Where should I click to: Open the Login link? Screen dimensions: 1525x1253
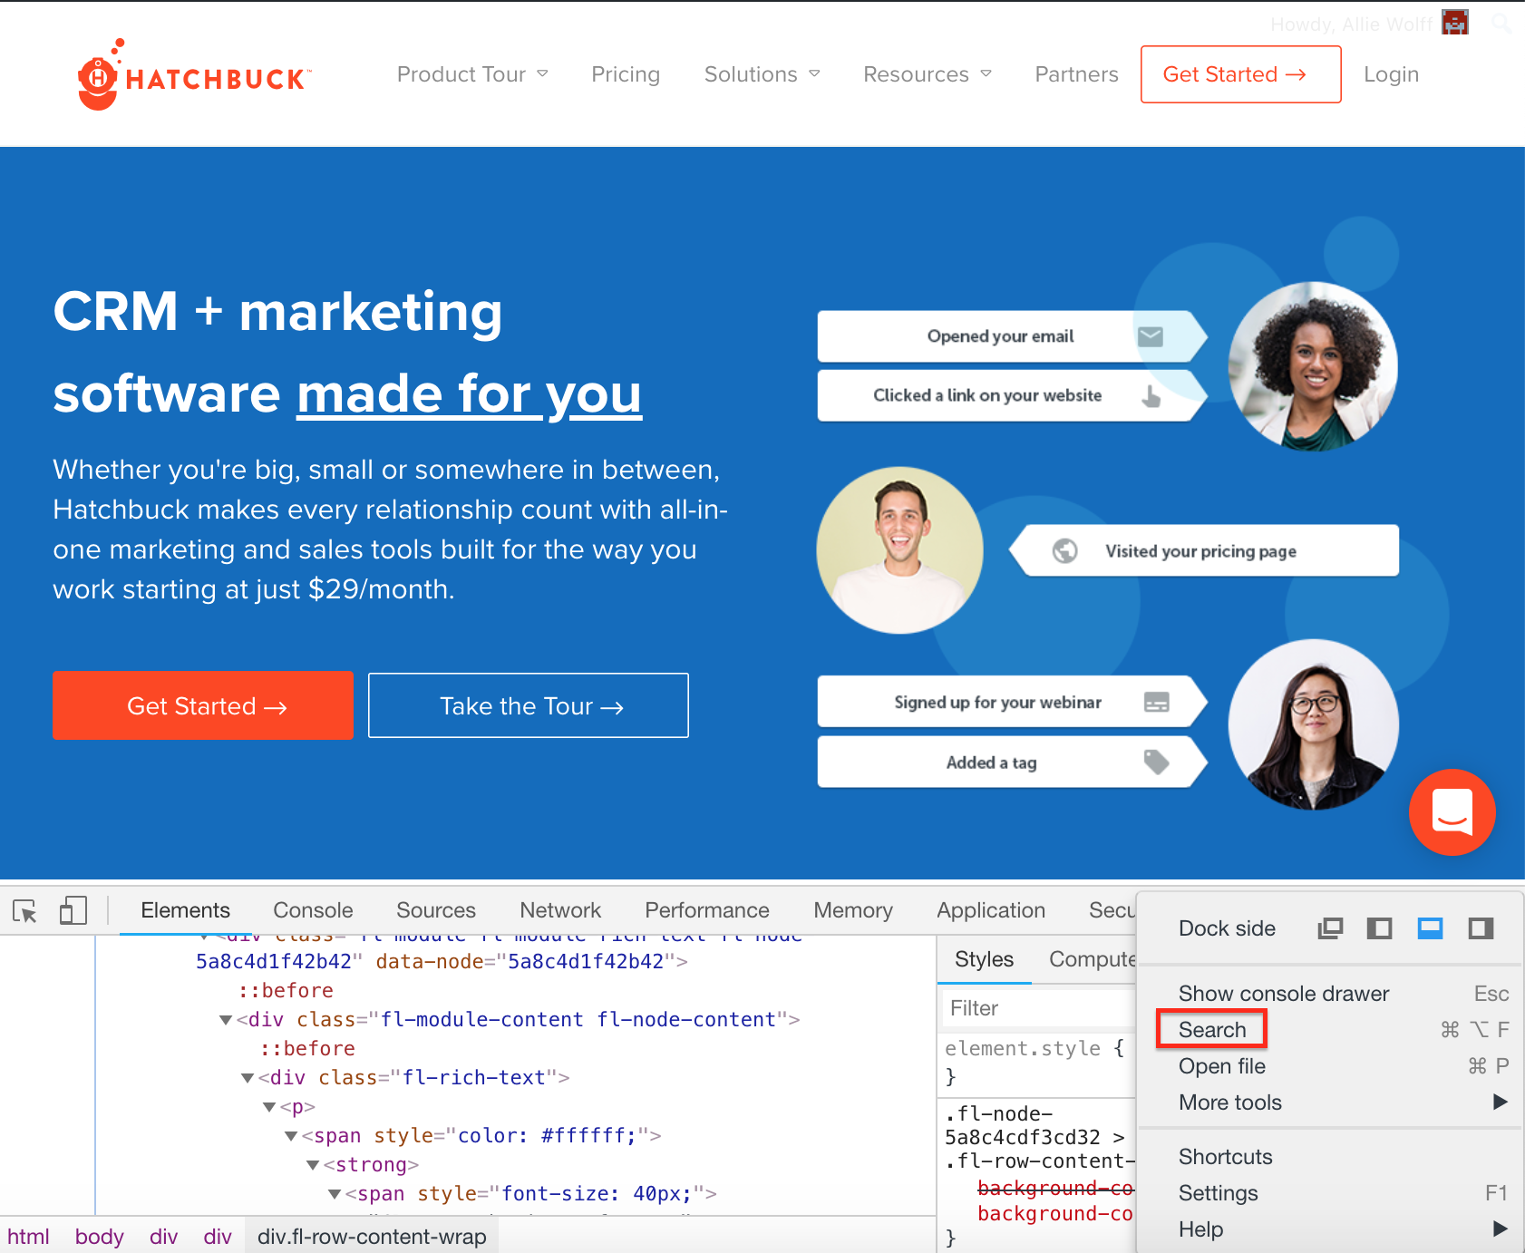coord(1391,74)
